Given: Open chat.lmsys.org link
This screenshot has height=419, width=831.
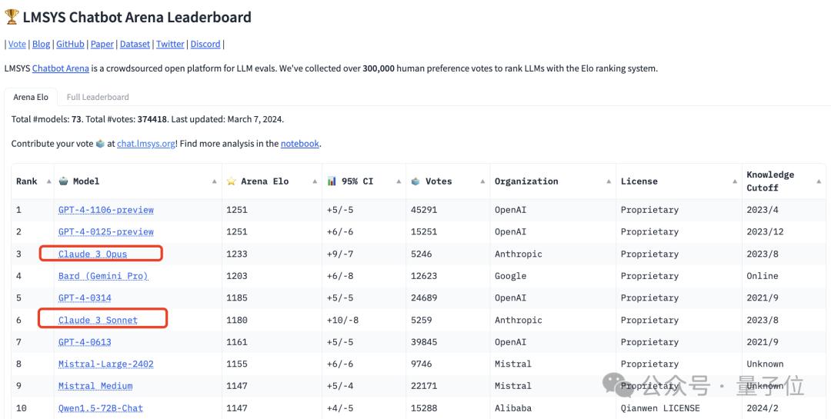Looking at the screenshot, I should point(146,144).
